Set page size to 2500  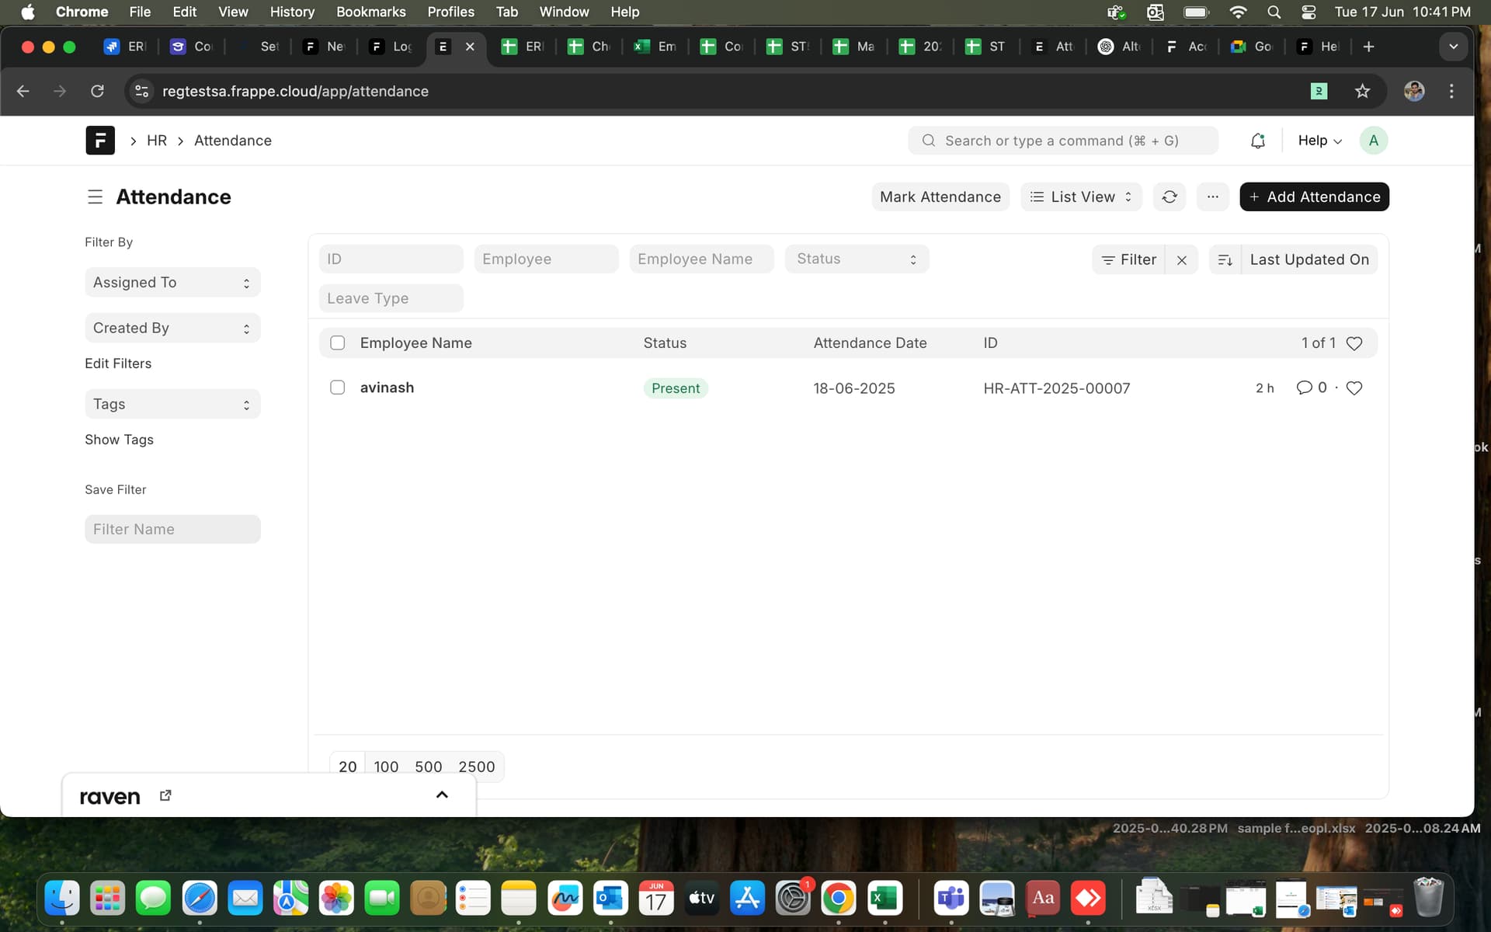tap(476, 767)
